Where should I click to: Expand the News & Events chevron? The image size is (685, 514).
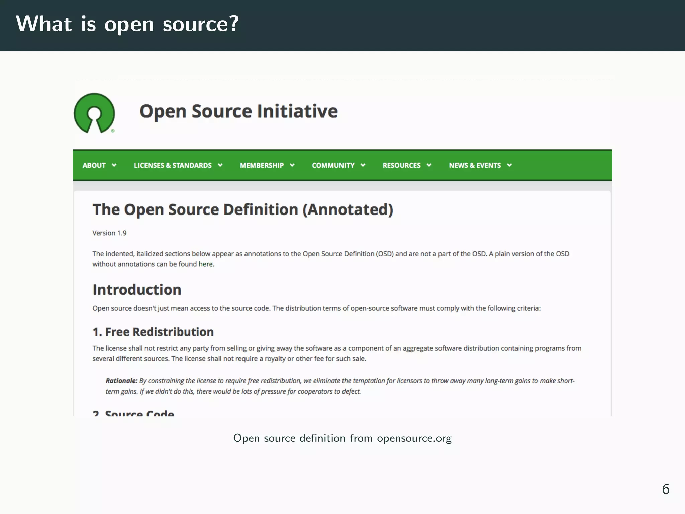(509, 165)
